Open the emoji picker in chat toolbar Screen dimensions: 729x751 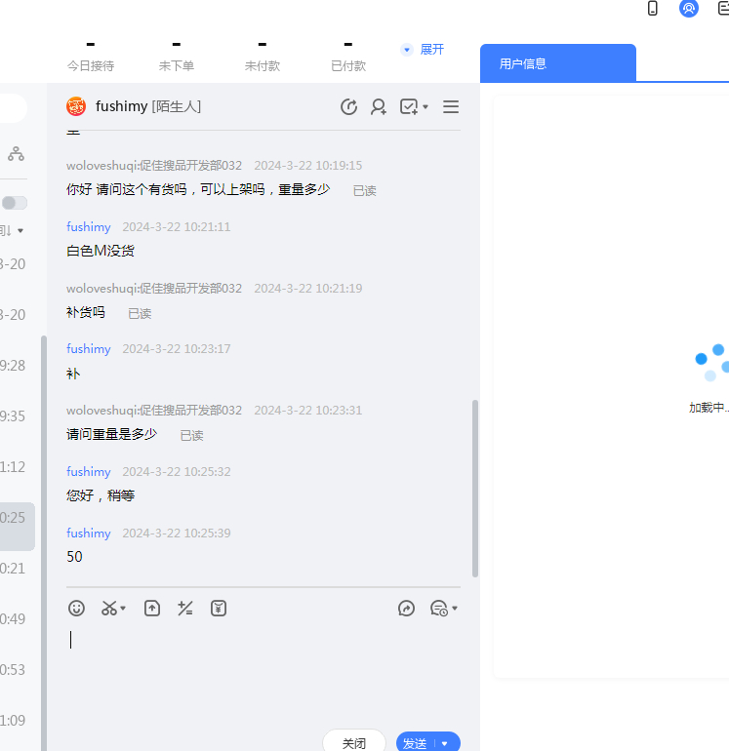(x=76, y=609)
